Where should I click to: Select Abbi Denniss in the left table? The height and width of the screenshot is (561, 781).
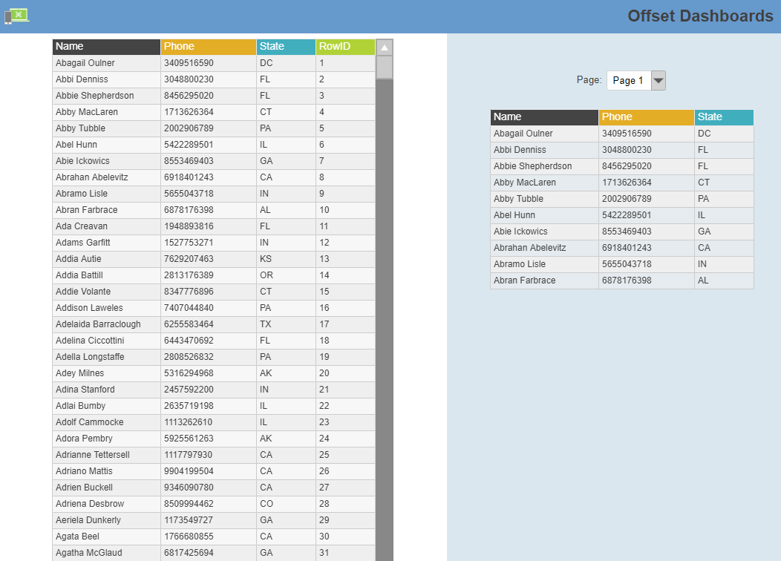82,79
